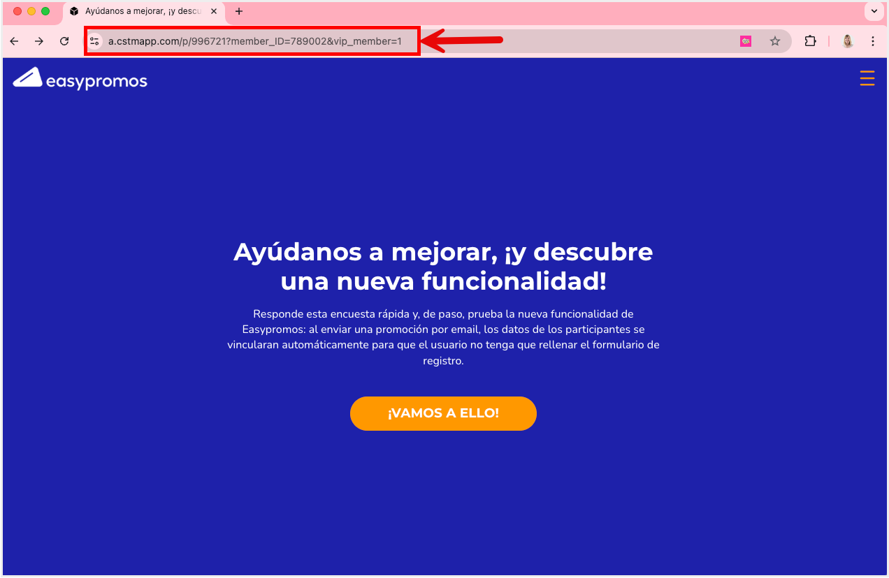
Task: Open the pink extension icon in address bar
Action: 746,41
